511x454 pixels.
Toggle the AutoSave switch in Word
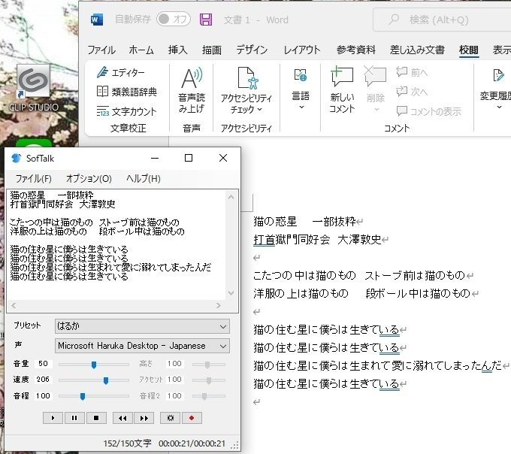pyautogui.click(x=174, y=20)
